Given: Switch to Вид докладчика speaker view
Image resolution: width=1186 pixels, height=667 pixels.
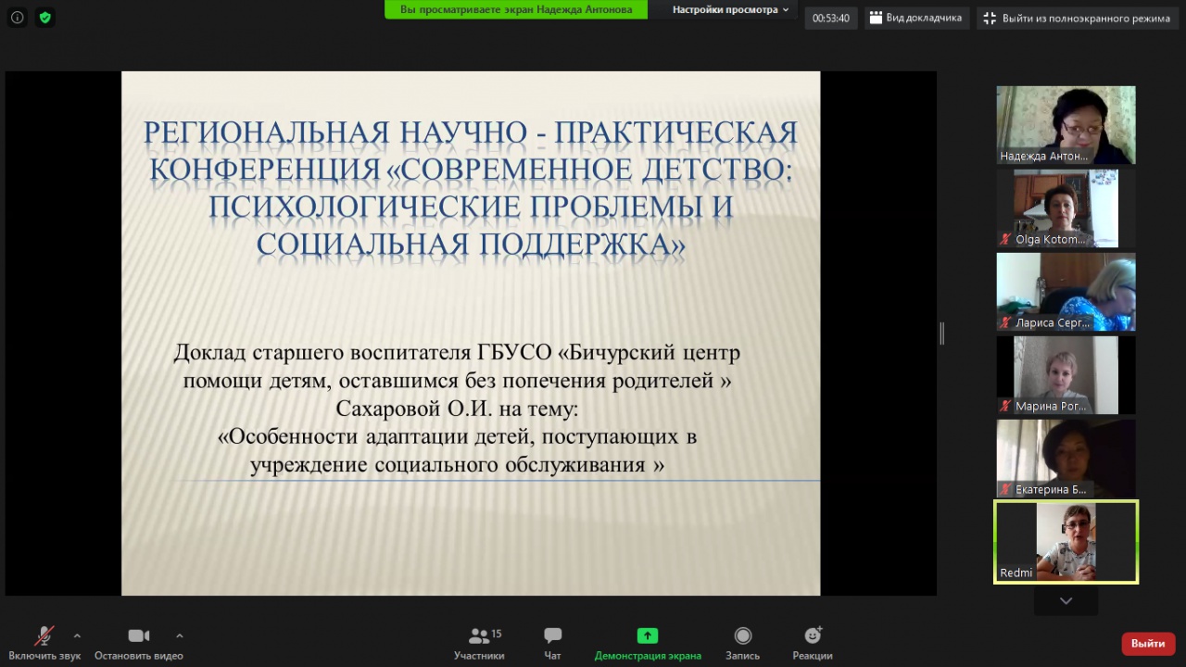Looking at the screenshot, I should (x=915, y=19).
